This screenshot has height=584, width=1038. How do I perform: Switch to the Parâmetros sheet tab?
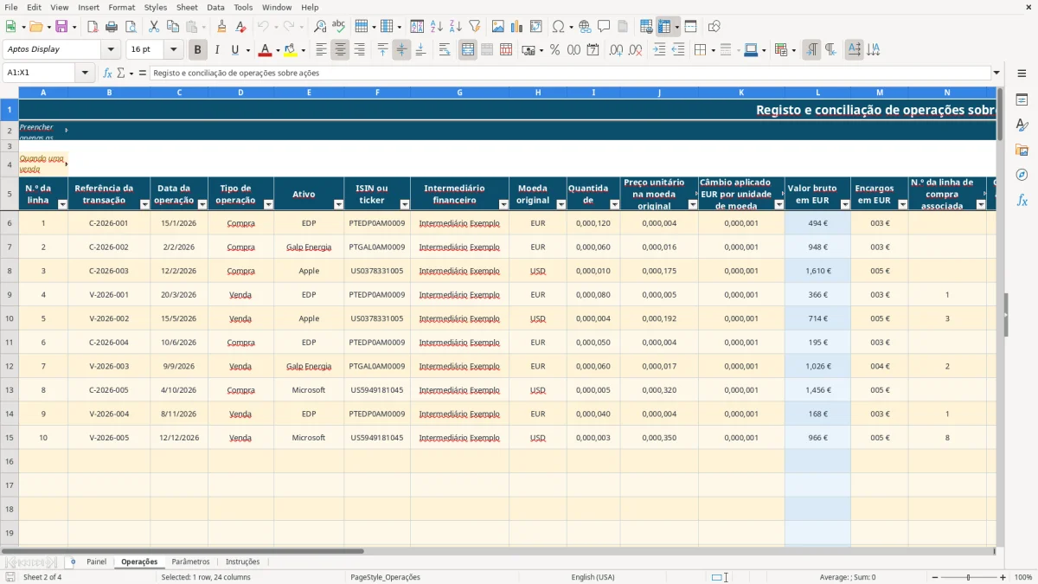tap(190, 562)
